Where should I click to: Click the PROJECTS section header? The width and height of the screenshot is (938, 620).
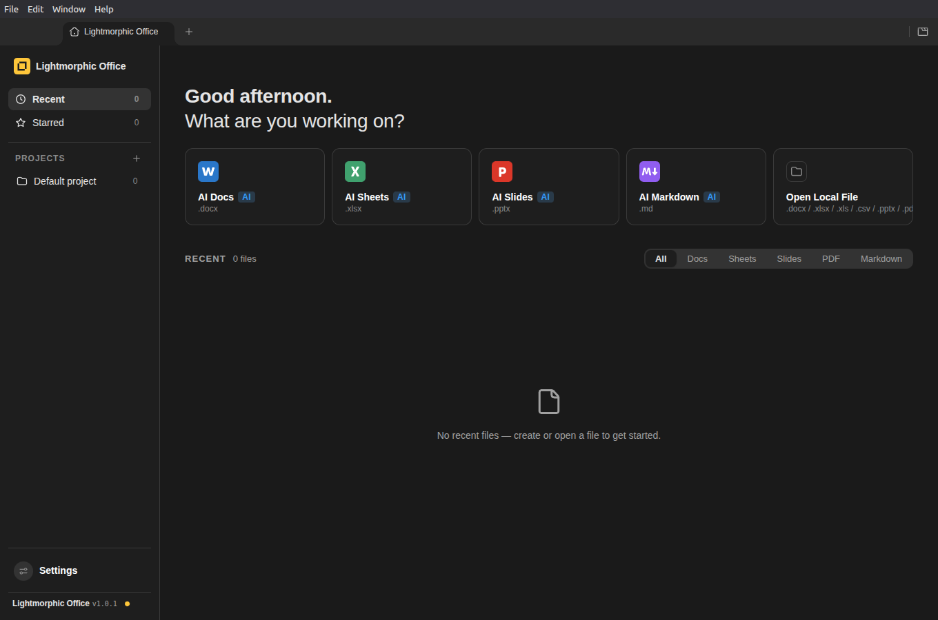(x=40, y=158)
